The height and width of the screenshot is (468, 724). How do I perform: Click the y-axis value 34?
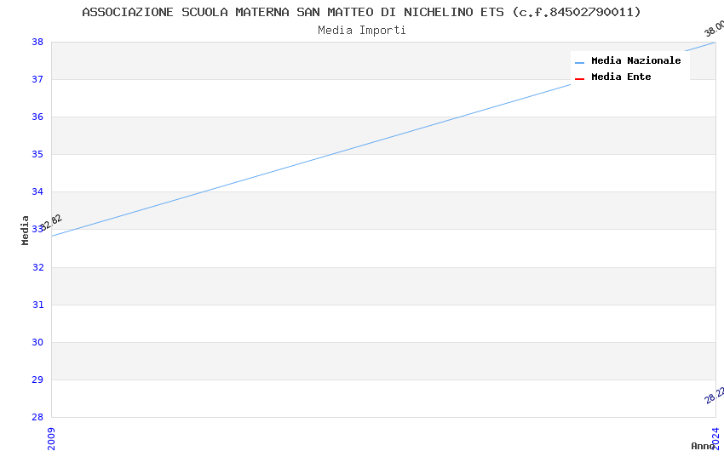[37, 191]
